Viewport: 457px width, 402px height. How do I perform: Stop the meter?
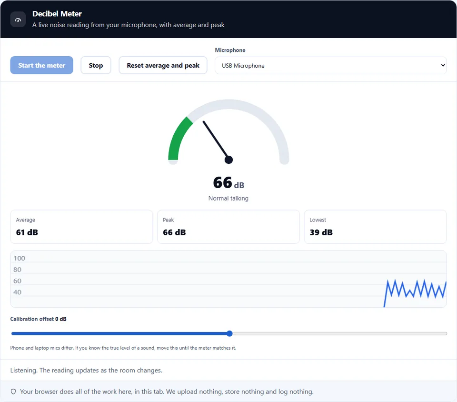click(x=96, y=65)
